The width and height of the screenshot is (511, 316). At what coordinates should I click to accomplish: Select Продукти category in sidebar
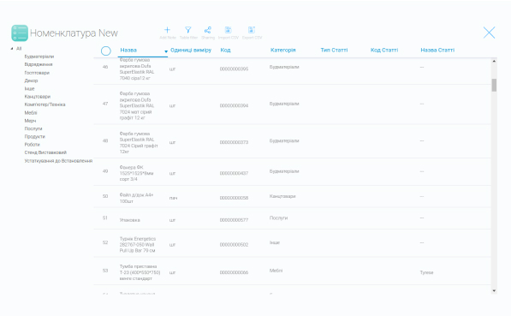click(35, 137)
